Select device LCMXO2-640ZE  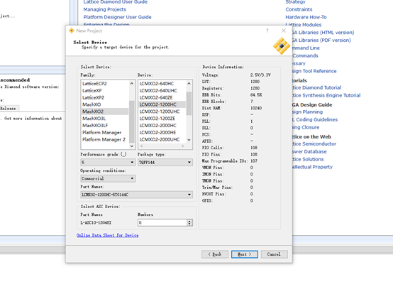[162, 97]
